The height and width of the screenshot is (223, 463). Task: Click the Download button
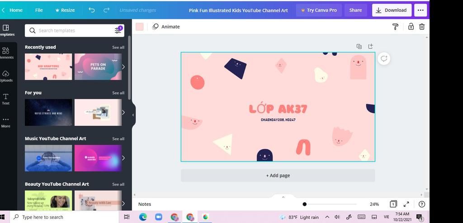[x=392, y=10]
